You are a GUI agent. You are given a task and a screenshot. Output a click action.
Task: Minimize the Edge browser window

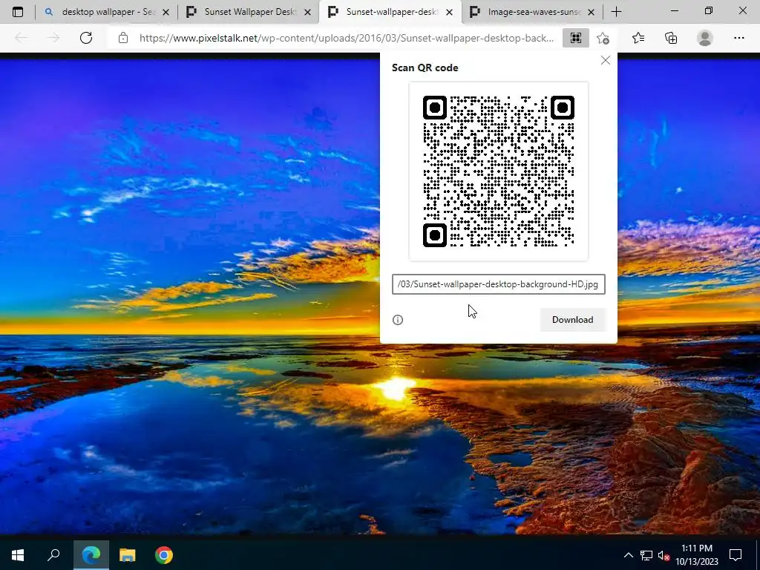[675, 11]
